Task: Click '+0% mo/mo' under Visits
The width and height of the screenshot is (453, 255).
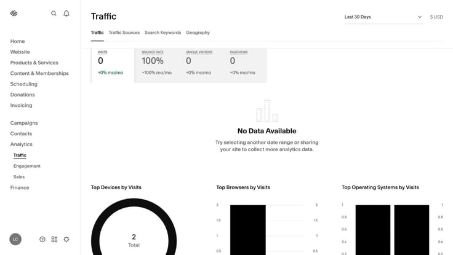Action: (110, 73)
